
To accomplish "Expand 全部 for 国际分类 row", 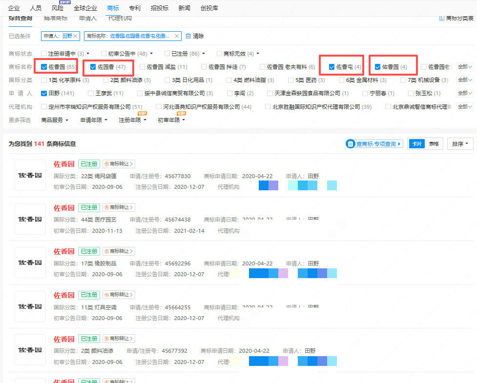I will pos(464,80).
